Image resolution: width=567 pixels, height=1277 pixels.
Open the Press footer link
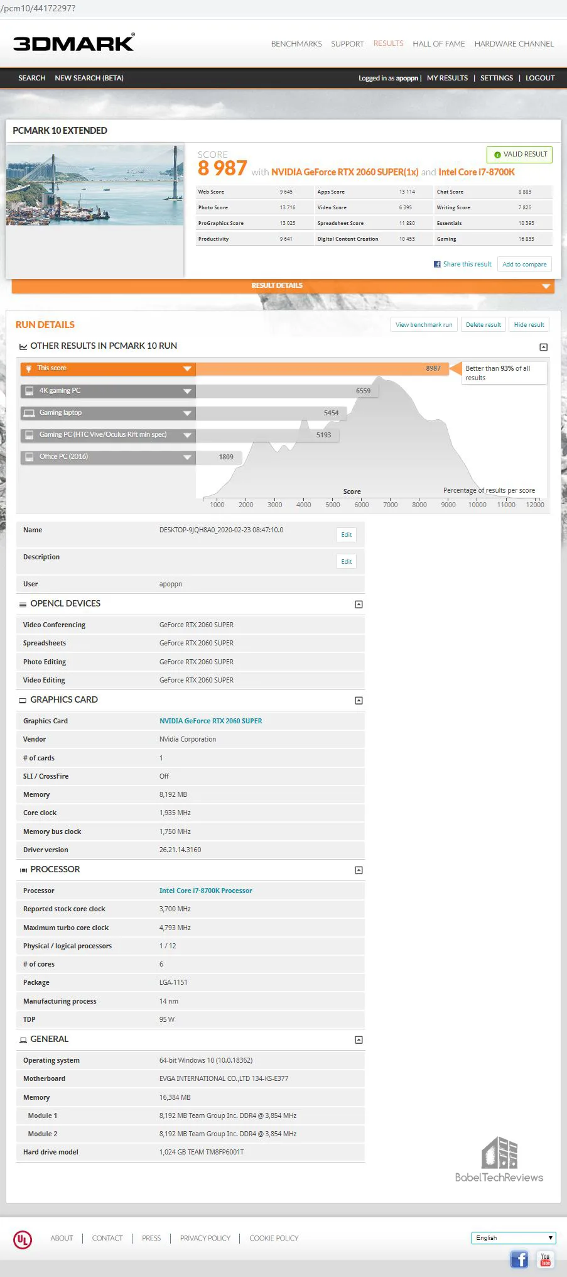click(151, 1238)
